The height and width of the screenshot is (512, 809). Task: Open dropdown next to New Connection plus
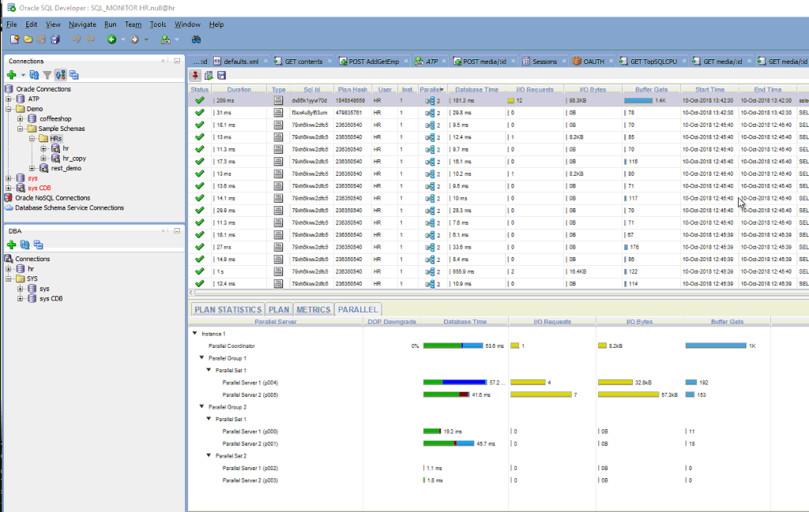point(23,75)
